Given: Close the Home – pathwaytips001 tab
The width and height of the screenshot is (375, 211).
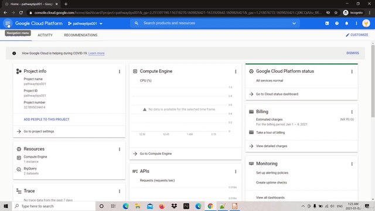Looking at the screenshot, I should pos(56,4).
